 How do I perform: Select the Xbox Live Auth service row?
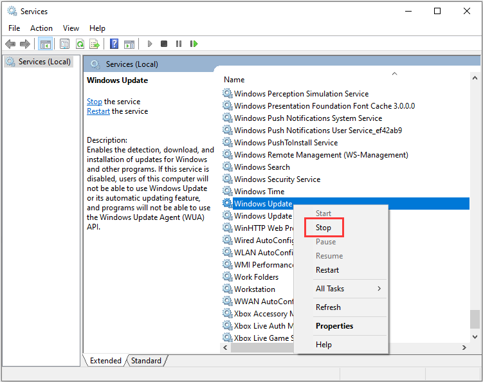[264, 325]
